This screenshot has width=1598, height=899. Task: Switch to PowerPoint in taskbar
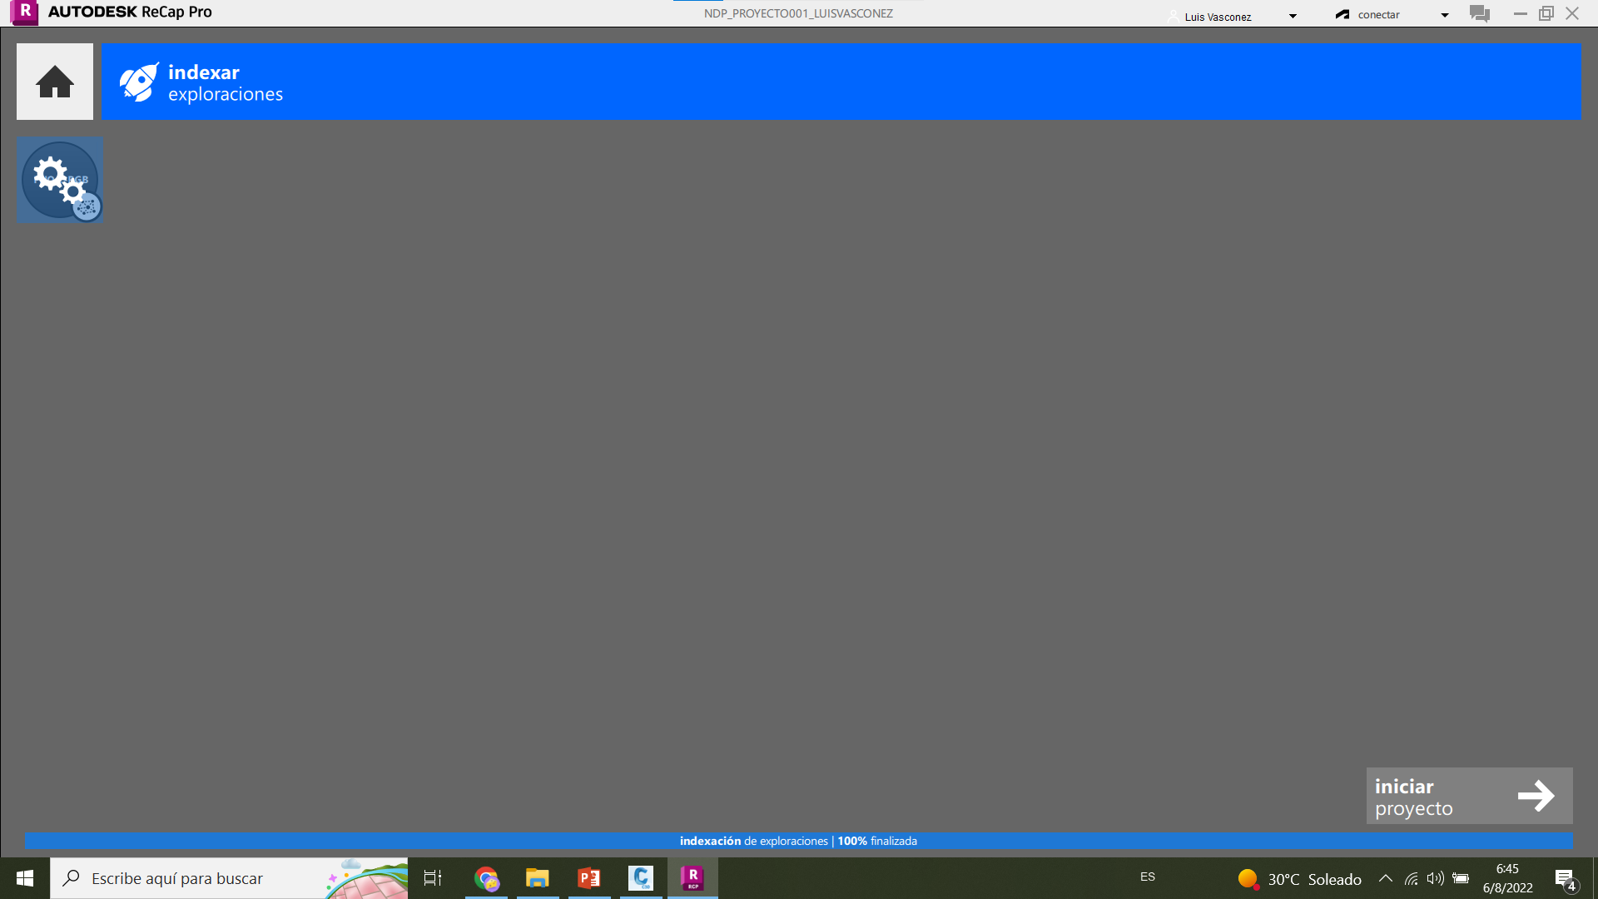tap(589, 878)
